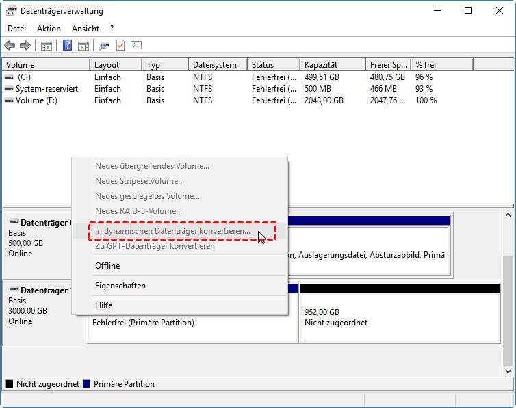This screenshot has height=408, width=516.
Task: Click disk icon of the 3000,00 GB Datenträger
Action: click(x=14, y=289)
